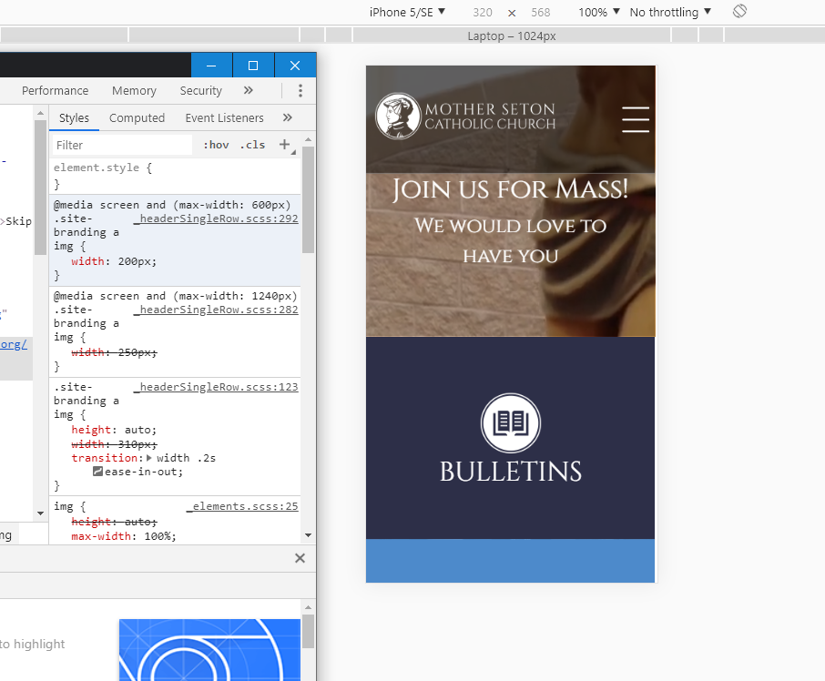This screenshot has height=681, width=825.
Task: Open the Event Listeners tab
Action: pos(224,117)
